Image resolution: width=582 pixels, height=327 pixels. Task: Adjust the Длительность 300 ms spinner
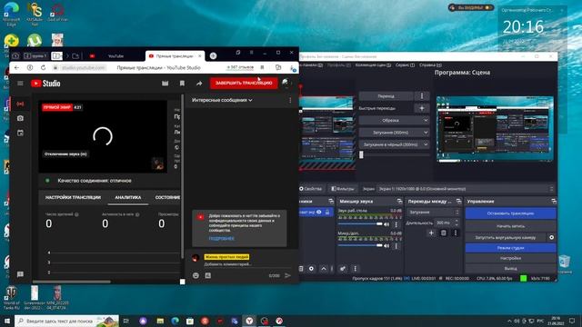(x=447, y=223)
